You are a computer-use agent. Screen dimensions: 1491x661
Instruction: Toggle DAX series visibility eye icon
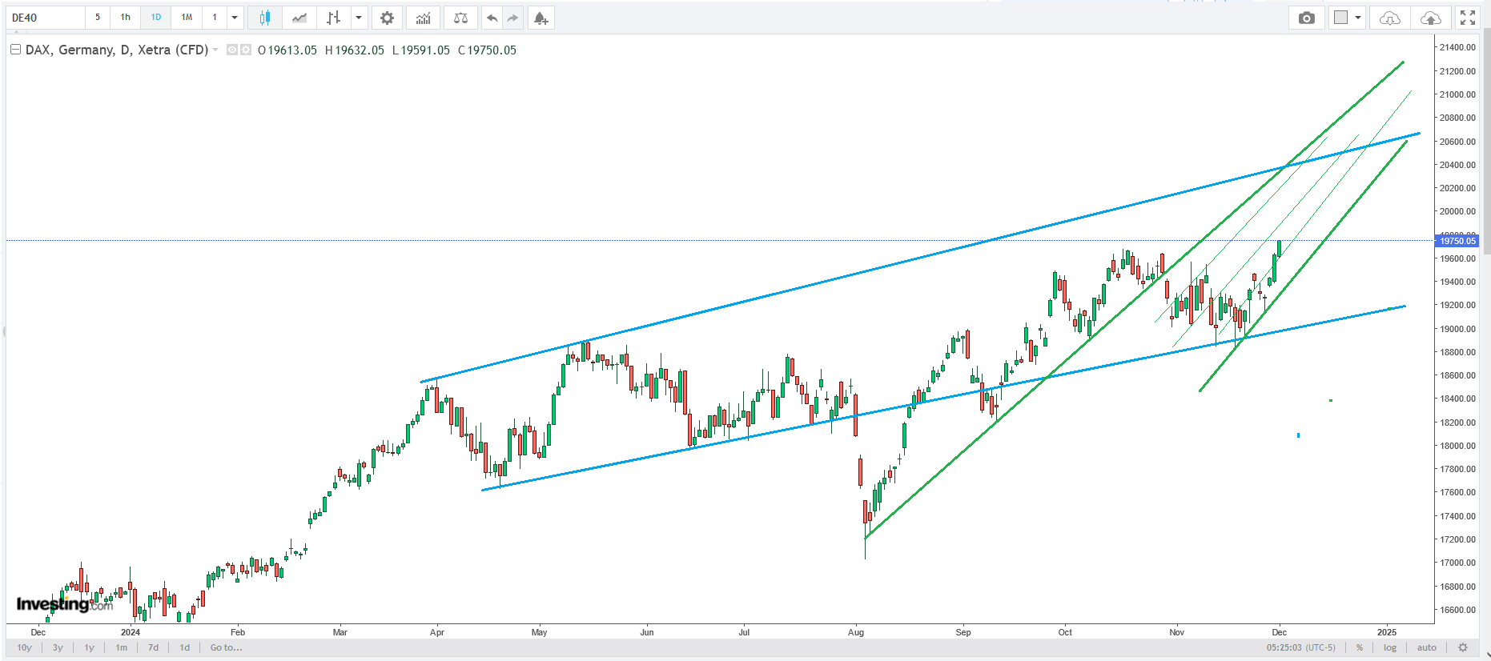(232, 50)
